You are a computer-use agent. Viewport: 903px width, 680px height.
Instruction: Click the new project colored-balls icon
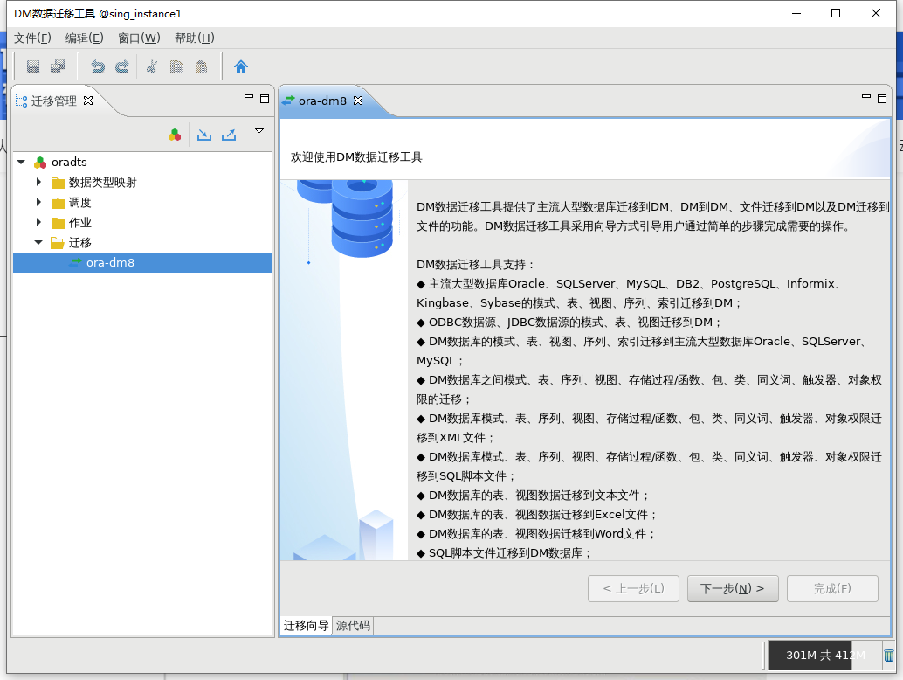[175, 135]
